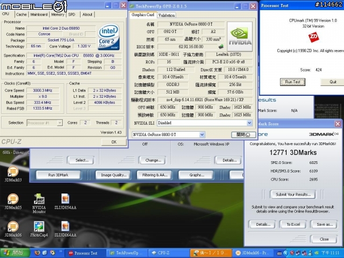
Task: Open the 3DMark03 desktop shortcut
Action: [x=13, y=174]
